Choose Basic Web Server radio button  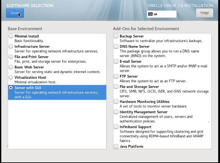point(11,67)
